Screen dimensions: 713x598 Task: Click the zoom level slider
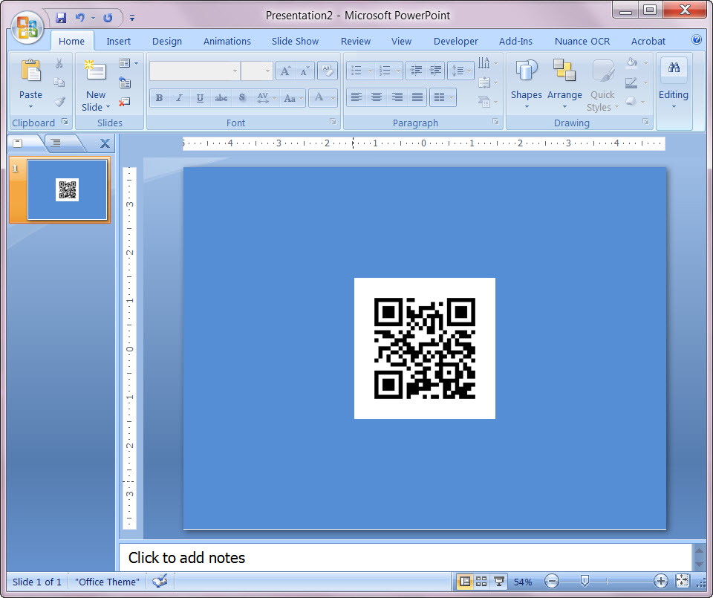[585, 582]
